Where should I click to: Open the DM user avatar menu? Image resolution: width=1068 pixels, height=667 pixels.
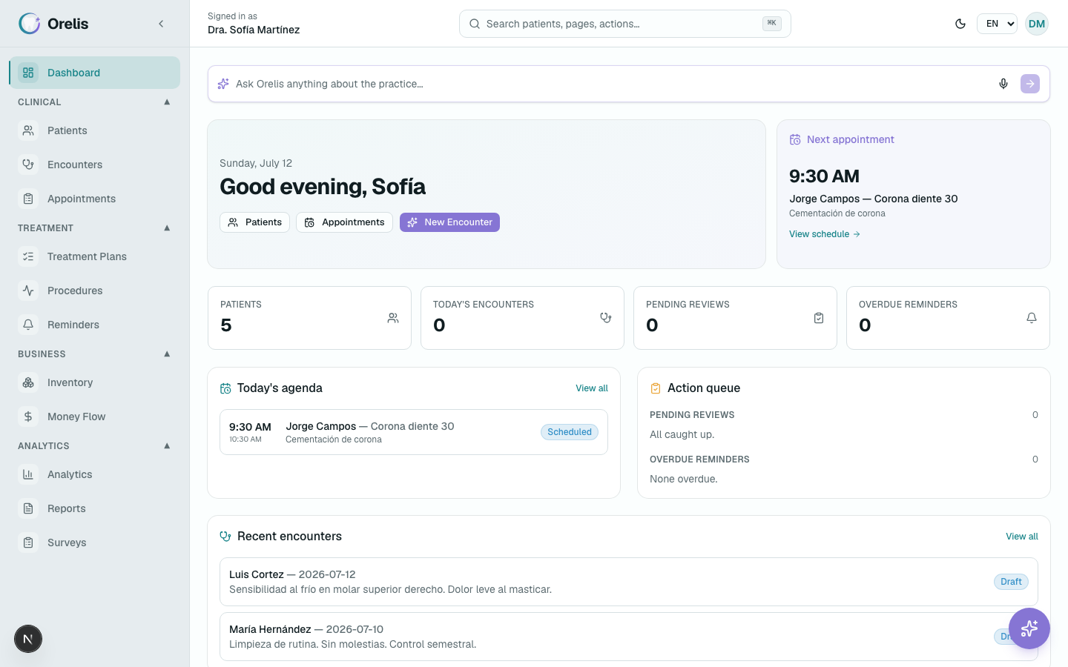(1037, 24)
